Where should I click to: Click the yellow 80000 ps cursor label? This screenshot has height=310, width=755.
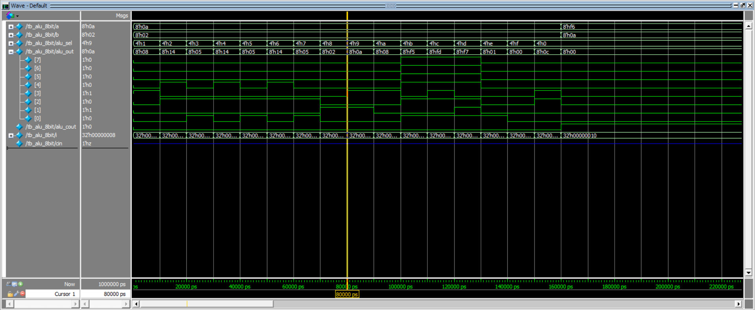(347, 294)
